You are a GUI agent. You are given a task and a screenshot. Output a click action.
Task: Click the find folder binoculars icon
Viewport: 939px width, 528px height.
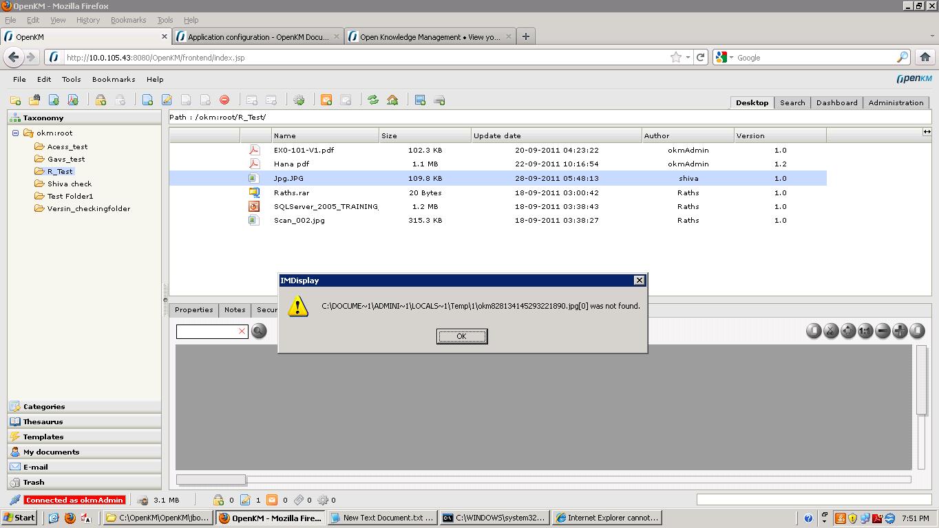(x=34, y=100)
